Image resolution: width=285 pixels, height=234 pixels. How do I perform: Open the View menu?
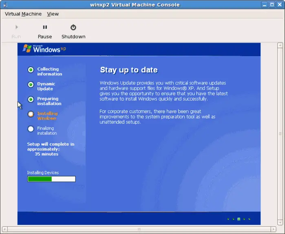coord(53,14)
